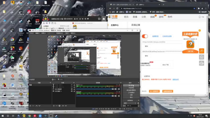Lock the game capture 2 source
This screenshot has height=118, width=210.
click(x=74, y=91)
